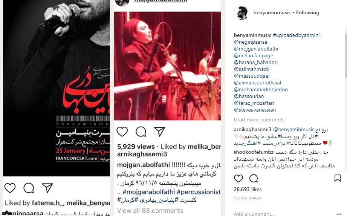Open the #percussionist hashtag
The width and height of the screenshot is (347, 216).
click(x=199, y=192)
